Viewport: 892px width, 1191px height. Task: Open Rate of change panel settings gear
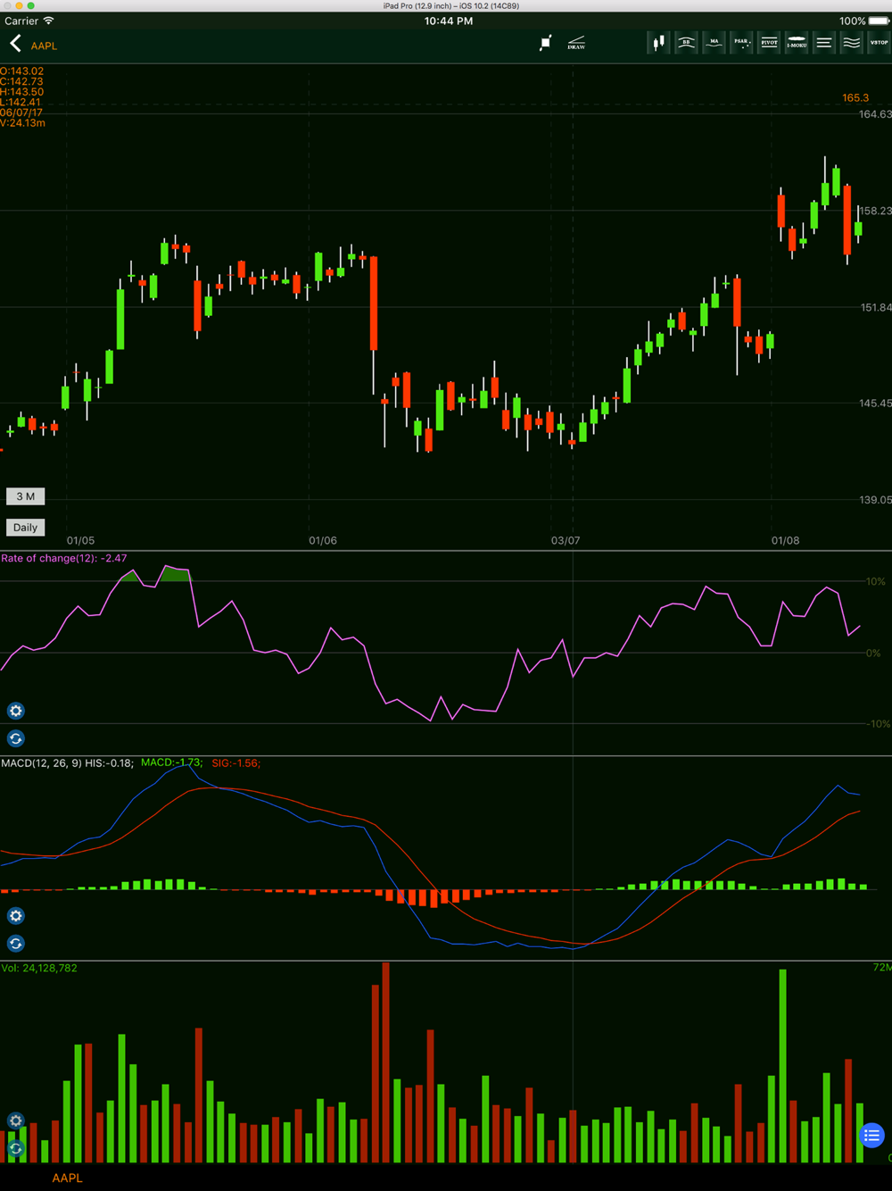pyautogui.click(x=16, y=711)
